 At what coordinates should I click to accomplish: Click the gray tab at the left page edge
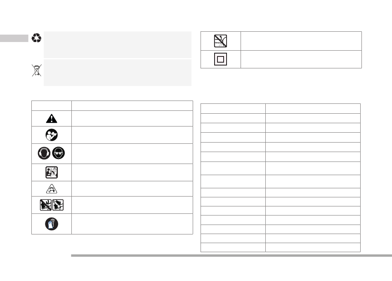point(14,38)
